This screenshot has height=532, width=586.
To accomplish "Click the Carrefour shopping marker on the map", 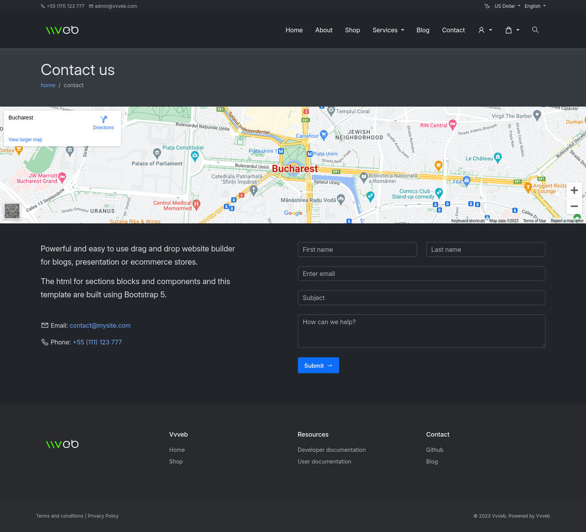I will coord(324,135).
